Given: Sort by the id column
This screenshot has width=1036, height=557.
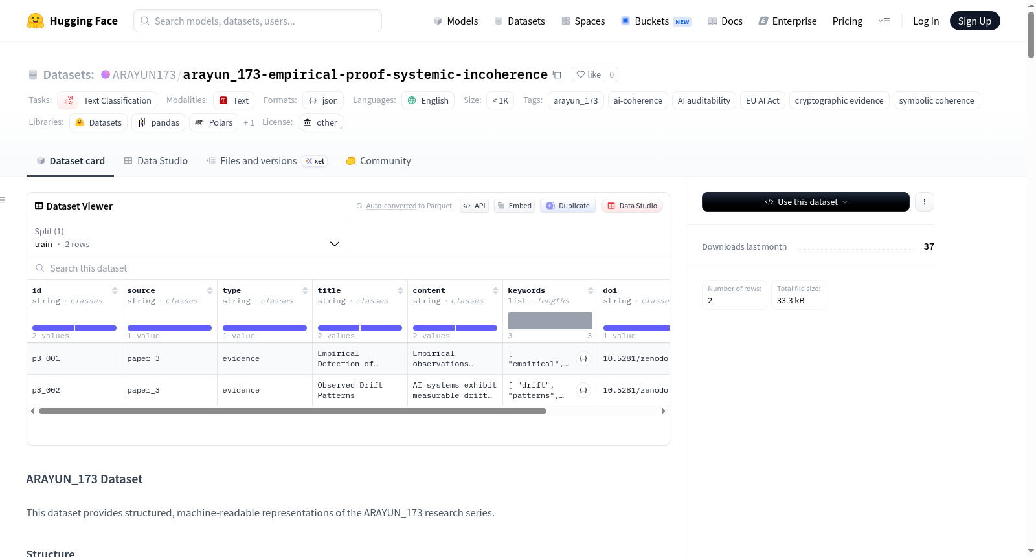Looking at the screenshot, I should (115, 290).
